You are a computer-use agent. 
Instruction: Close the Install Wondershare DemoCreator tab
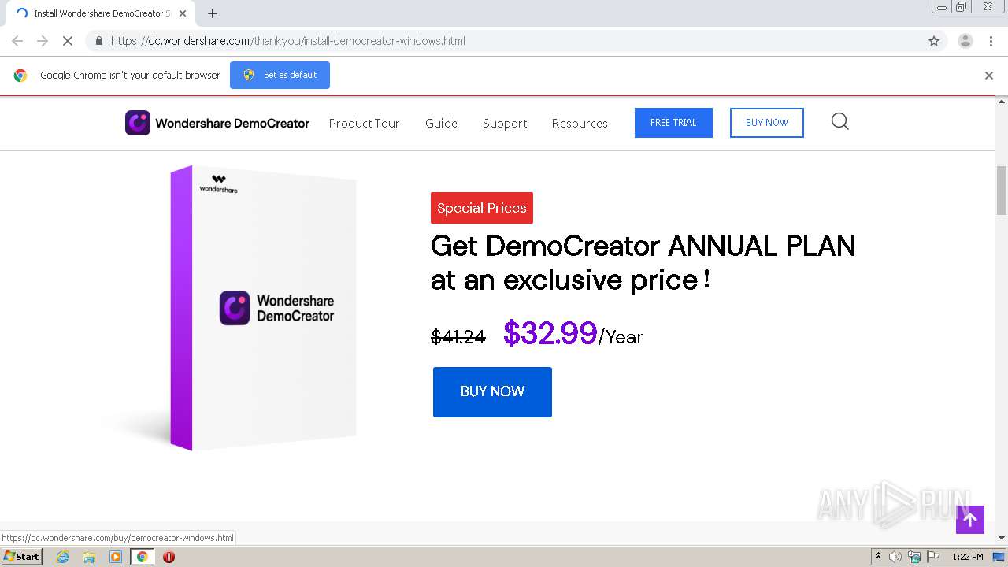pos(183,13)
